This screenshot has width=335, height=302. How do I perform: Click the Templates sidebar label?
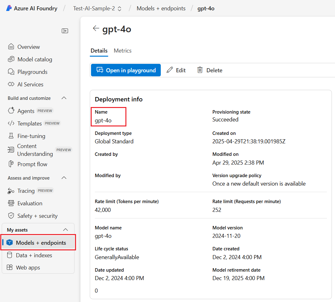coord(29,124)
